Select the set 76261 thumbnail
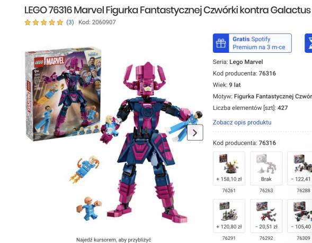The width and height of the screenshot is (312, 243). pos(229,169)
